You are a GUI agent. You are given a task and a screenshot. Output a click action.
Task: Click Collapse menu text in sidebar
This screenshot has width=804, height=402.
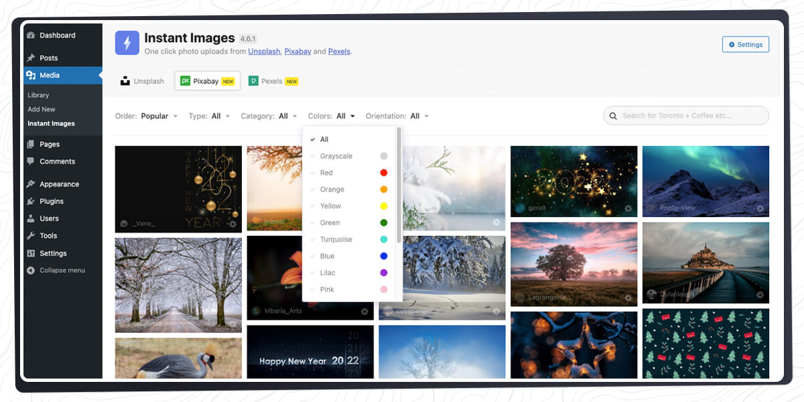click(x=62, y=271)
